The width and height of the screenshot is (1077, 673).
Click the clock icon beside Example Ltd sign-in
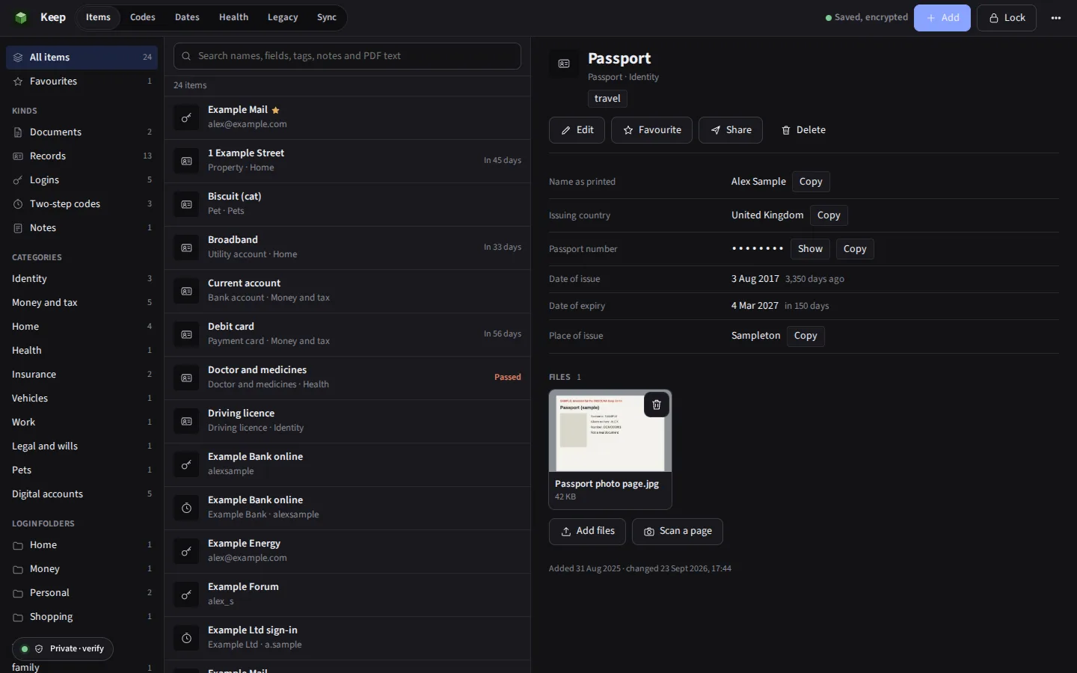click(x=187, y=638)
